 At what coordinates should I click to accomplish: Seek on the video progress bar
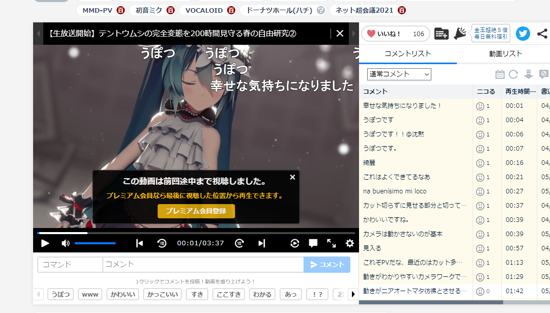click(x=196, y=233)
